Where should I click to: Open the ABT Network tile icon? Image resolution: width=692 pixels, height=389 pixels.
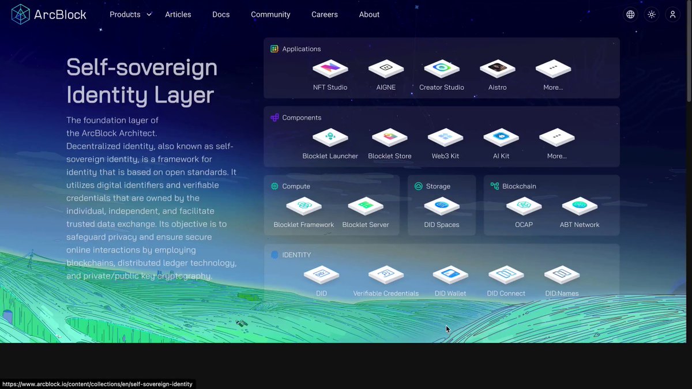tap(580, 206)
